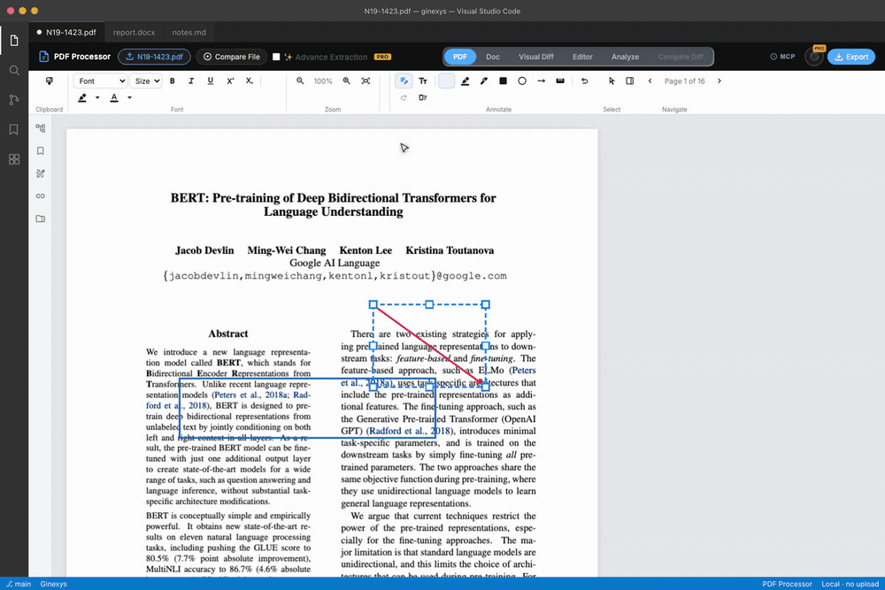This screenshot has height=590, width=885.
Task: Switch to the Visual Diff tab
Action: (536, 57)
